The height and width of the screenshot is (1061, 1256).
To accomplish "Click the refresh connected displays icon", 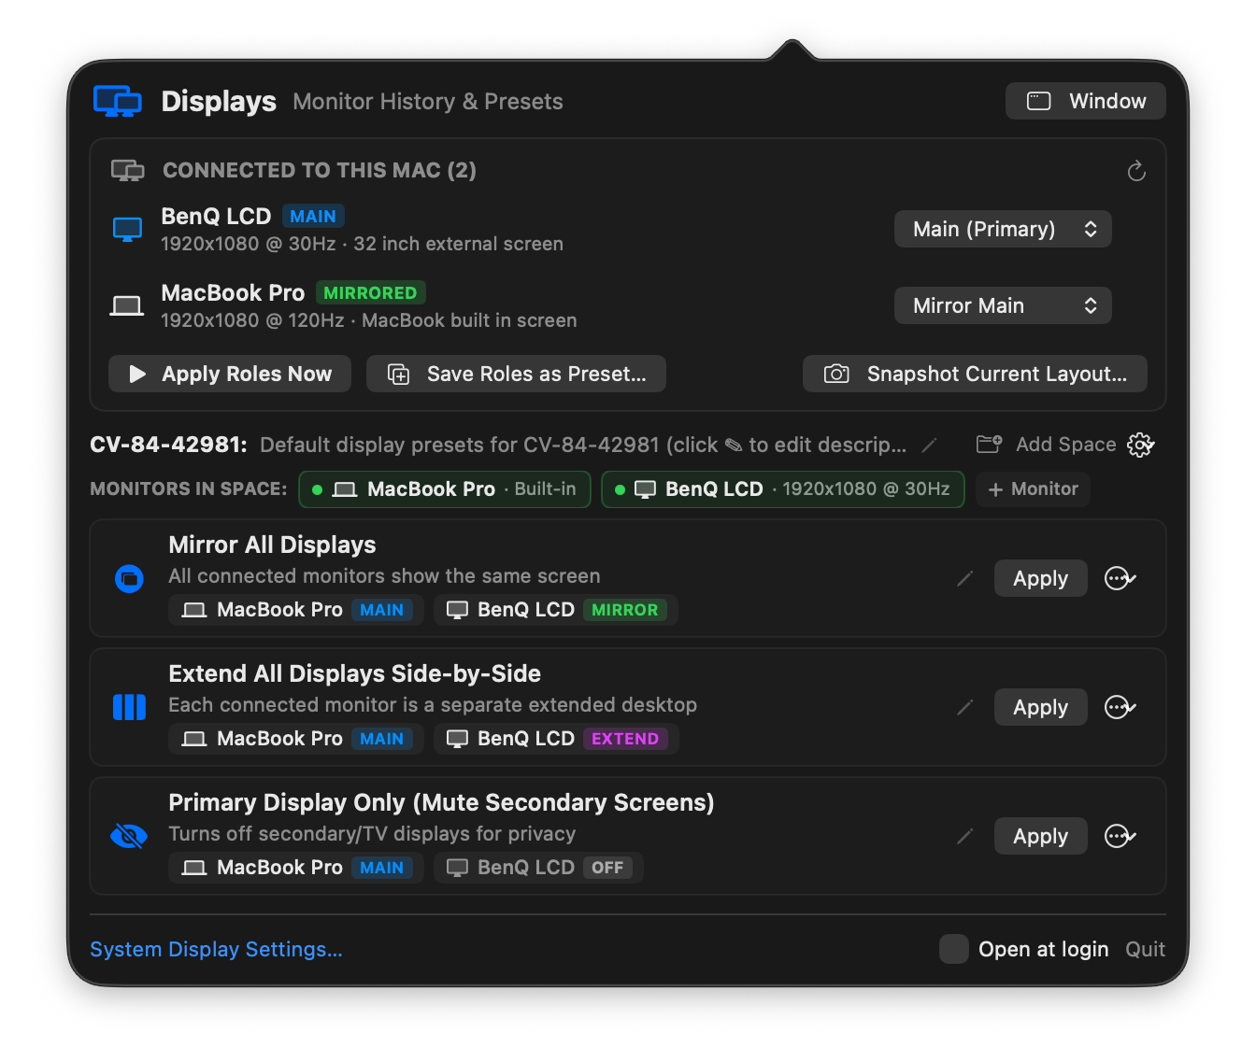I will coord(1136,171).
